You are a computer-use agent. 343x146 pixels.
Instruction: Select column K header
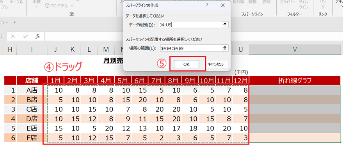coord(73,50)
